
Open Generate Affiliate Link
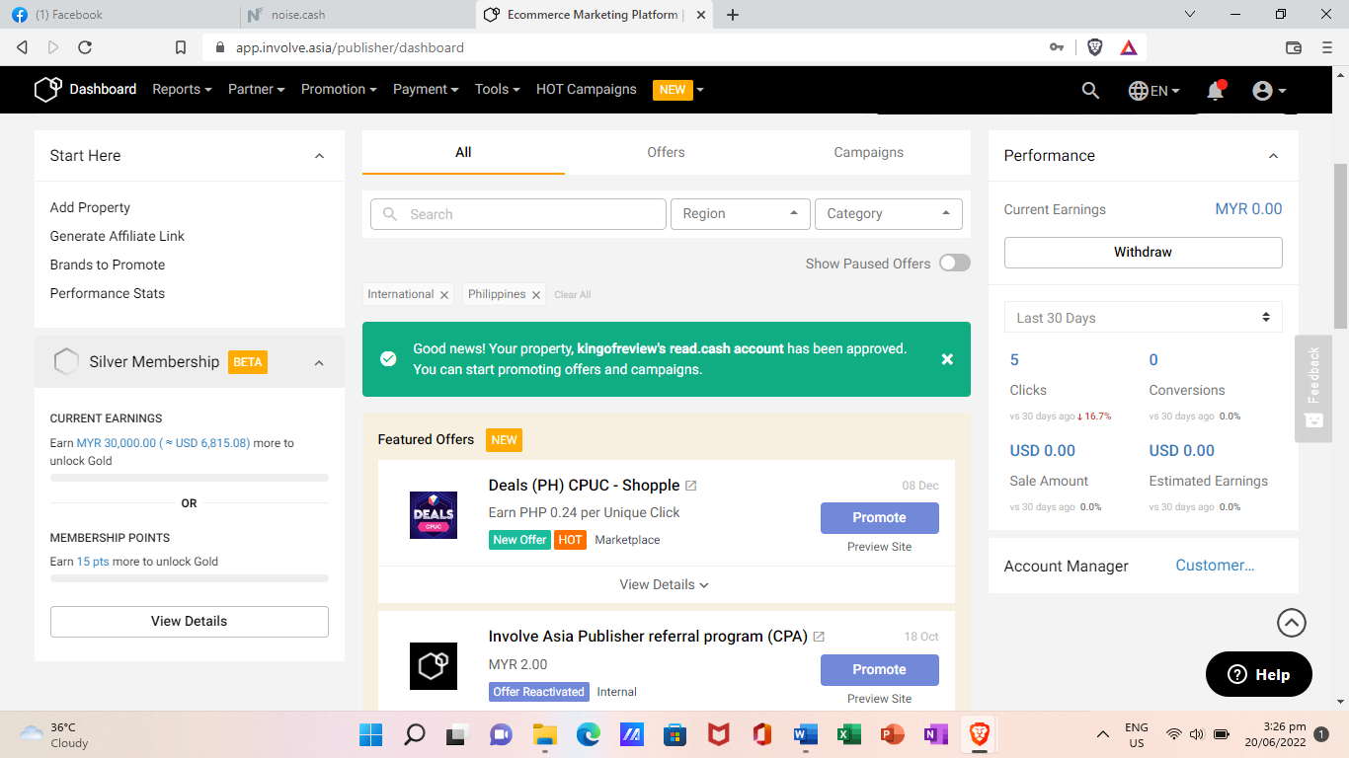(x=118, y=236)
